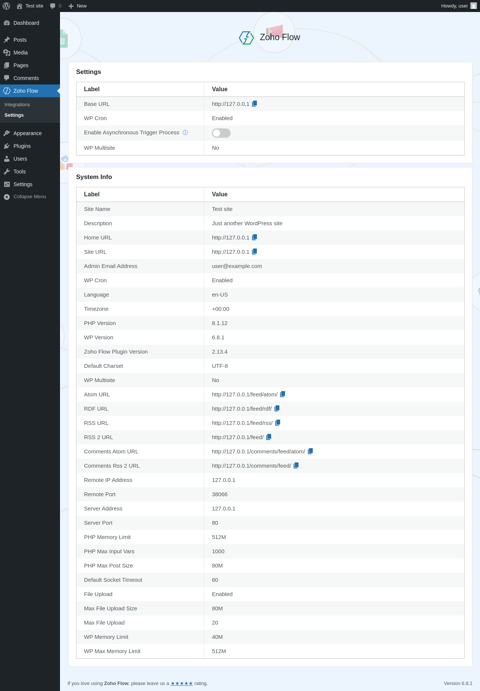The image size is (480, 691).
Task: Click the five-star rating link
Action: pyautogui.click(x=182, y=683)
